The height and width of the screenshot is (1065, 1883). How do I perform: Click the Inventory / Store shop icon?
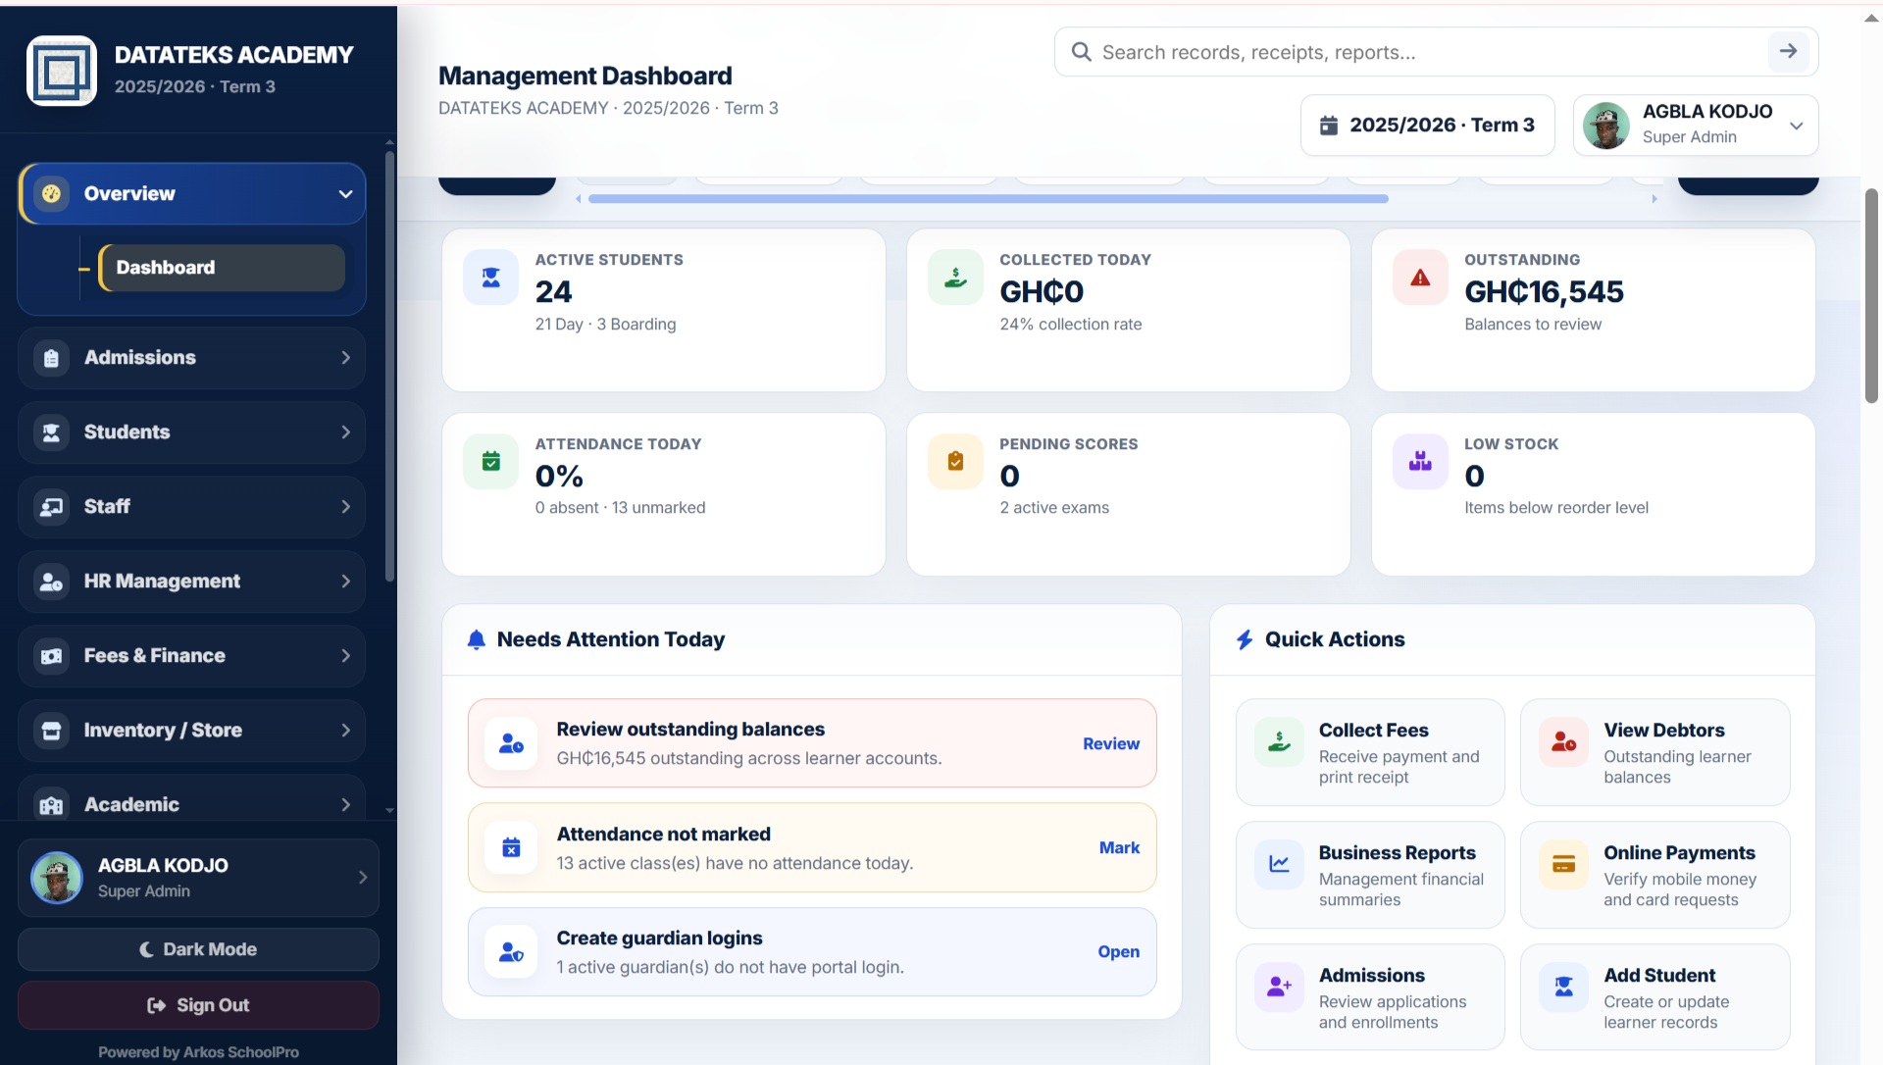coord(51,731)
